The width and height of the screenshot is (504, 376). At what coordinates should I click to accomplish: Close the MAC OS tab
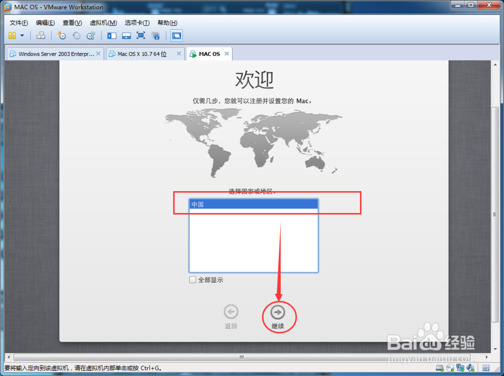point(227,53)
